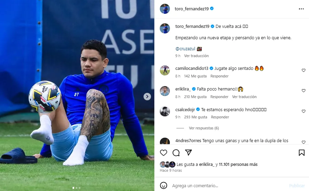The image size is (309, 191).
Task: Open toro_fernandez19 profile from header
Action: [192, 9]
